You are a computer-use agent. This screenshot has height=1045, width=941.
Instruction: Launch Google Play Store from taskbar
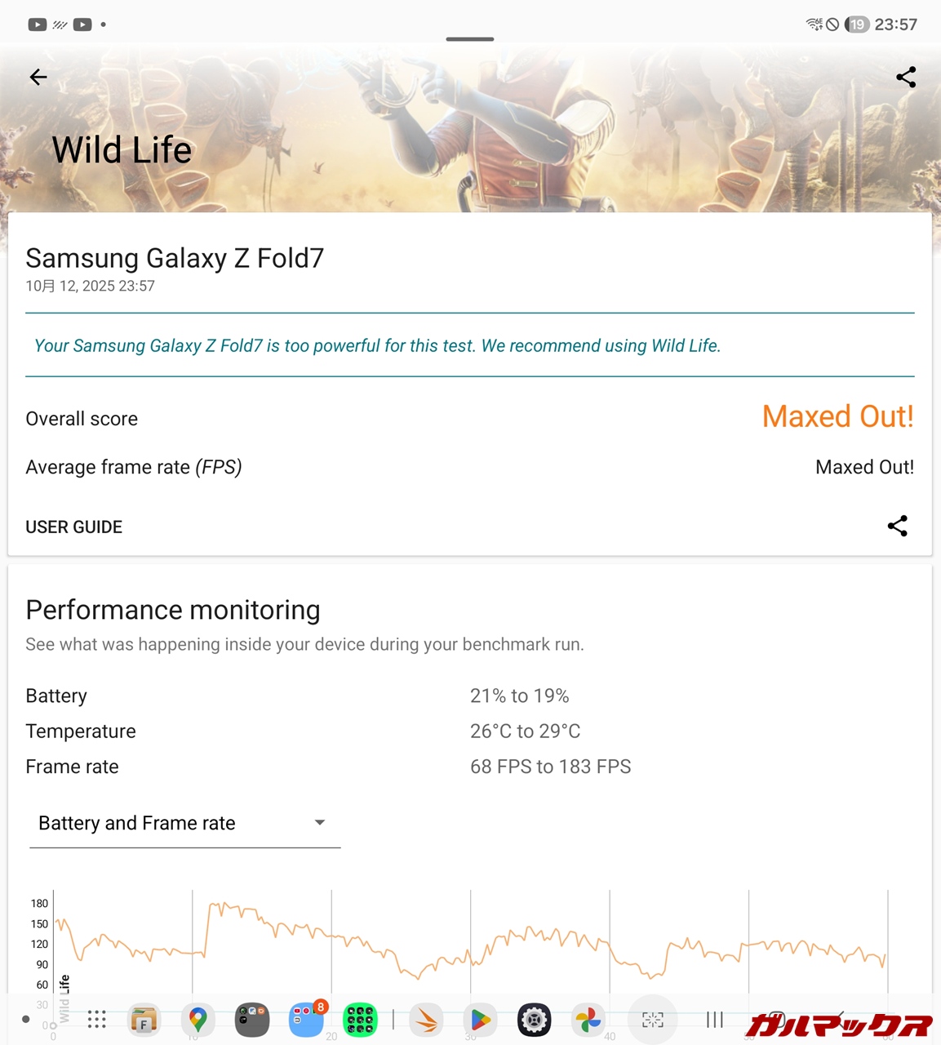[x=481, y=1020]
